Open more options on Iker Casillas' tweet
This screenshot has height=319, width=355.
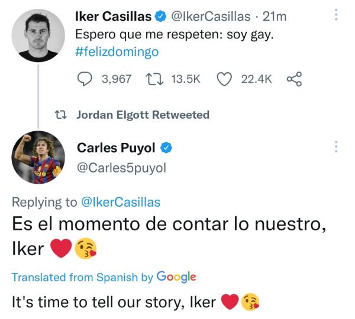(x=336, y=15)
